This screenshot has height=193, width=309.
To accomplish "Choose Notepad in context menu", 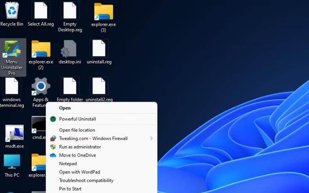I will pos(101,164).
